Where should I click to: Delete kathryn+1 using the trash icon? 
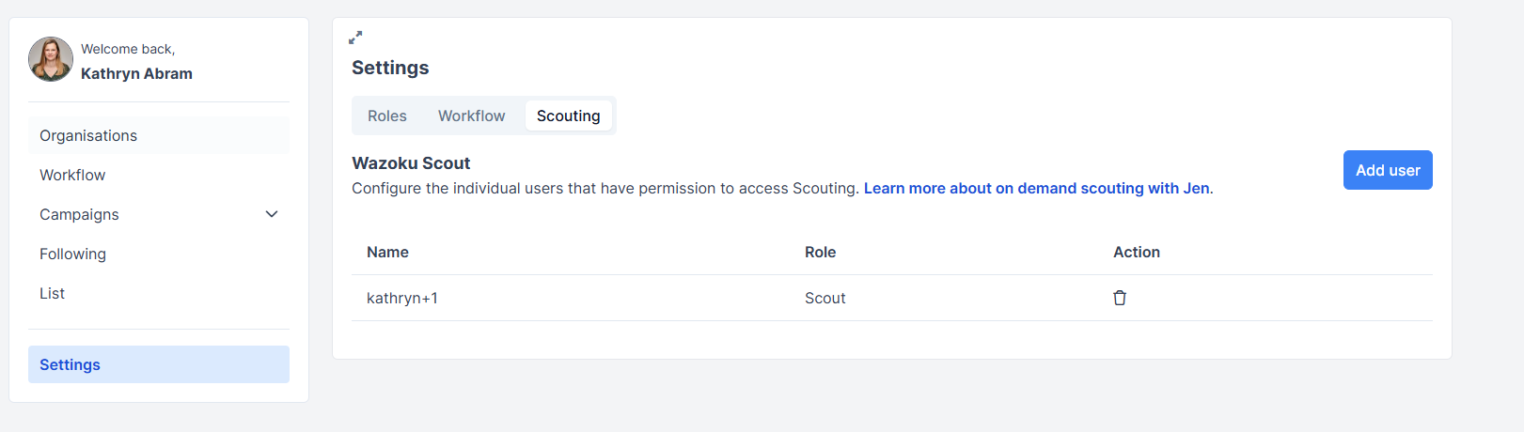tap(1120, 298)
